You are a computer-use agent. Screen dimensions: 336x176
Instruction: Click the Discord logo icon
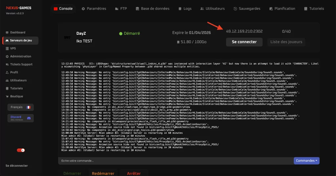point(29,118)
